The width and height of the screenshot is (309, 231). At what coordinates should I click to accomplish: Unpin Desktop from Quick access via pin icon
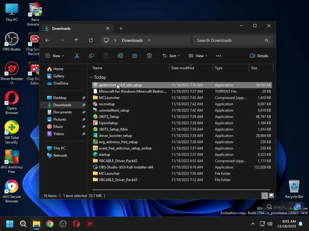[84, 98]
